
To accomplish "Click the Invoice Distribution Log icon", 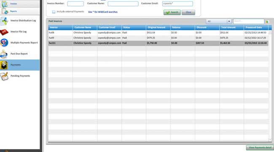I will 4,21.
